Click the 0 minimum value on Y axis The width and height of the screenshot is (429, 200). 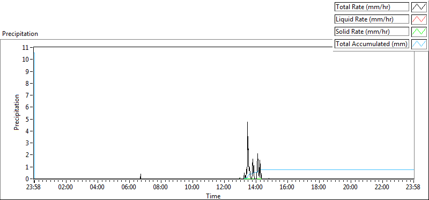point(27,179)
